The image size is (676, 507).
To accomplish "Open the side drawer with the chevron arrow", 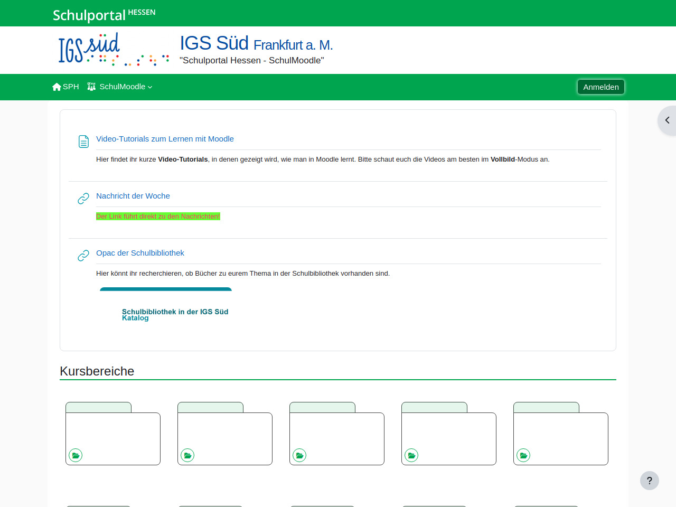I will click(x=667, y=120).
